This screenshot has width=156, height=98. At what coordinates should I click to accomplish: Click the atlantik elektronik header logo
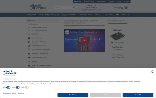38,7
